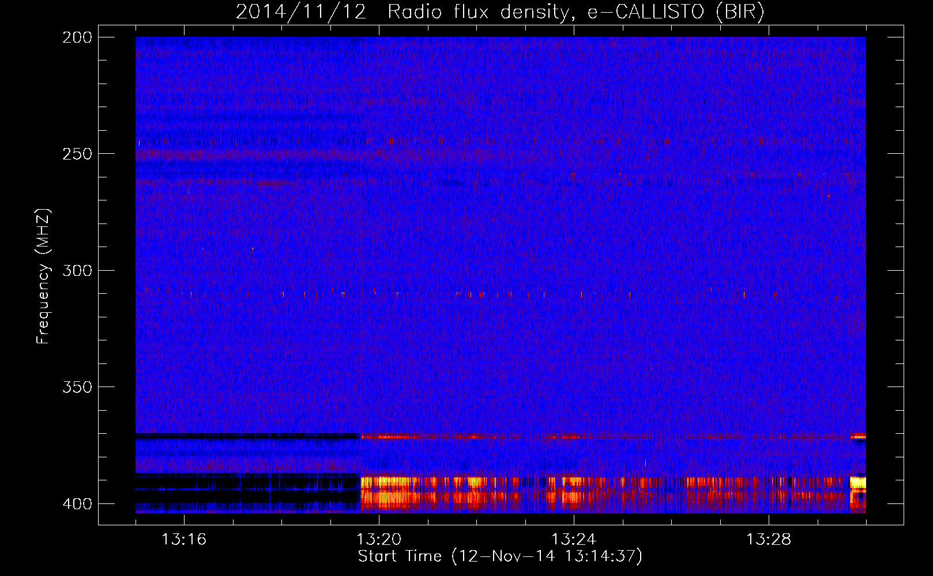Image resolution: width=933 pixels, height=576 pixels.
Task: Click the 13:28 time tick label
Action: 769,540
